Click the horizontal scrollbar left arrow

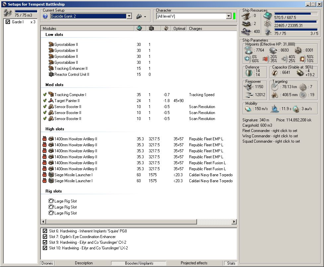(x=43, y=222)
